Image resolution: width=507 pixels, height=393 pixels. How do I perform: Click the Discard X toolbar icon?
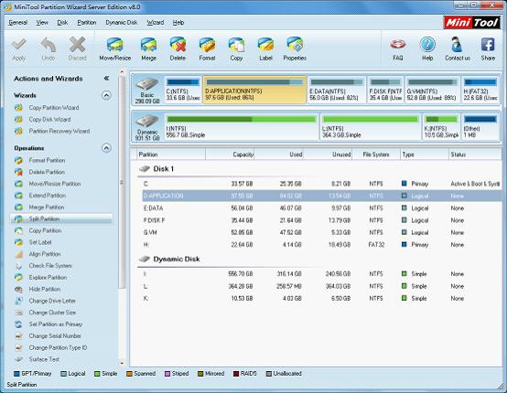click(77, 48)
